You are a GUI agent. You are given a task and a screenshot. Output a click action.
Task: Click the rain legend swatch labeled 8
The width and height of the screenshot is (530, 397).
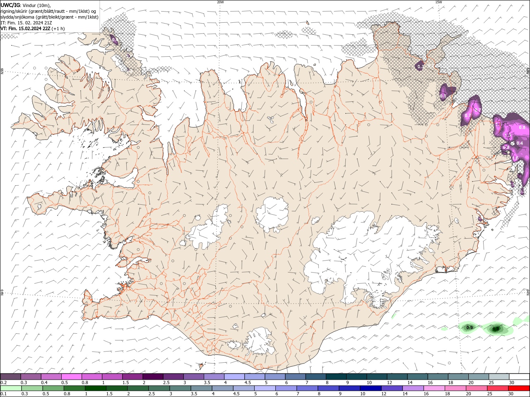click(x=328, y=388)
